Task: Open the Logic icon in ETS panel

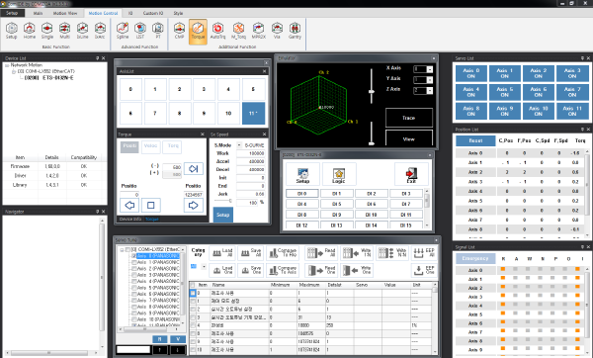Action: click(x=338, y=174)
